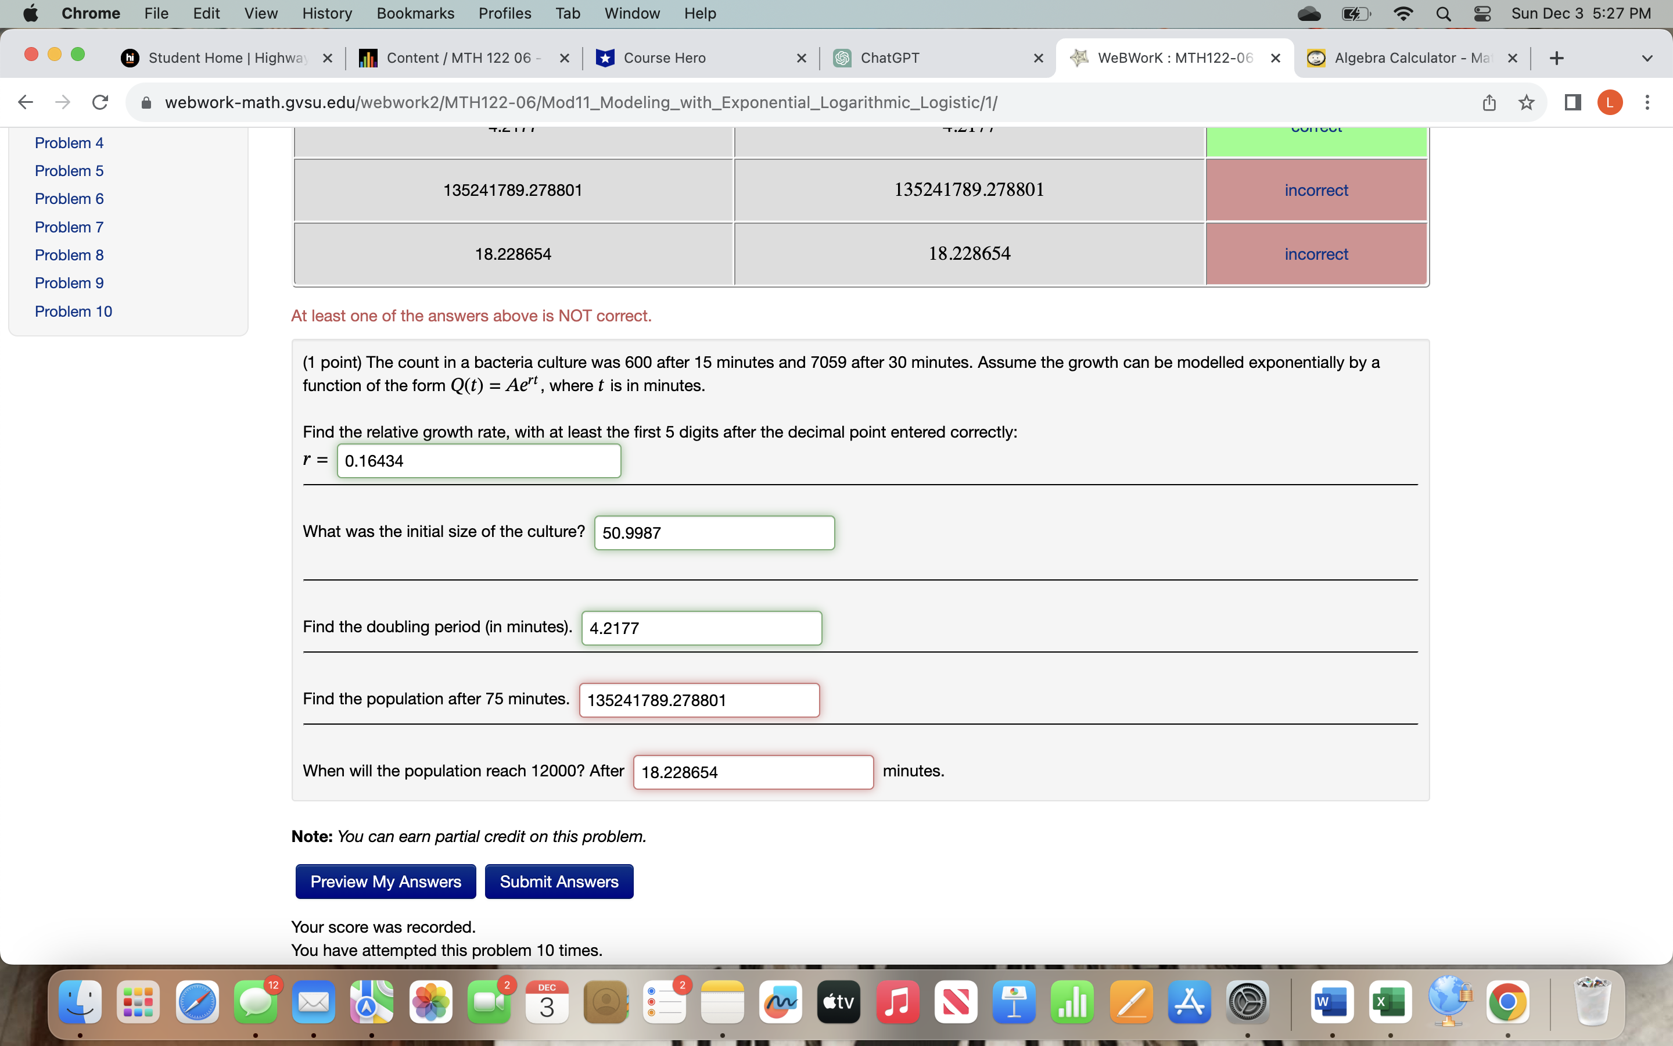Open Chrome three-dot menu
This screenshot has height=1046, width=1673.
point(1647,102)
